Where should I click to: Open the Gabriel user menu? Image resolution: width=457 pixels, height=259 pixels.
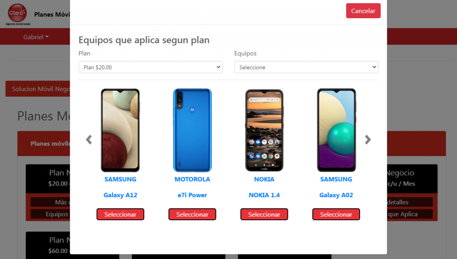pos(36,37)
